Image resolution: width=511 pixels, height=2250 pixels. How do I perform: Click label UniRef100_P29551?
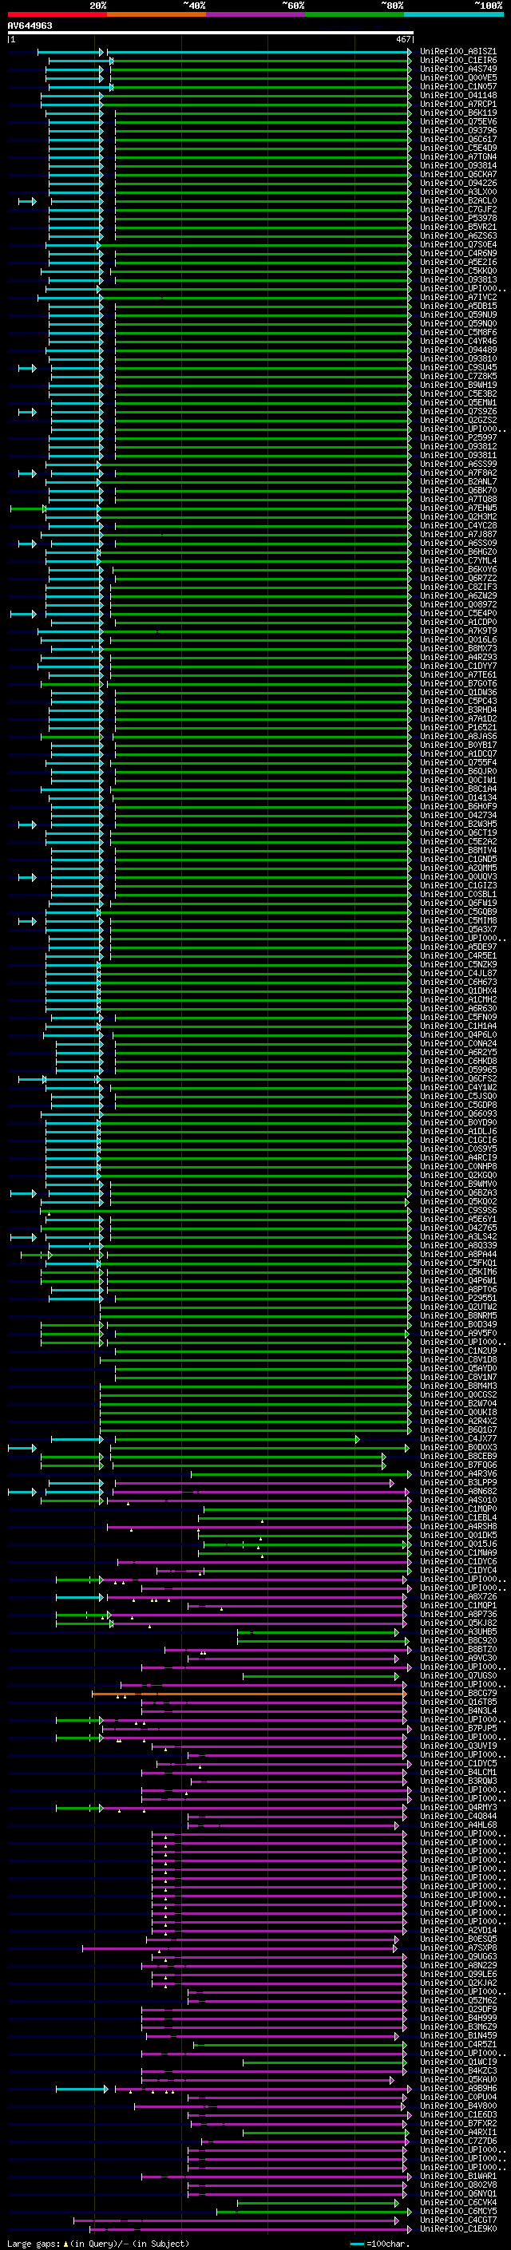pyautogui.click(x=458, y=1298)
